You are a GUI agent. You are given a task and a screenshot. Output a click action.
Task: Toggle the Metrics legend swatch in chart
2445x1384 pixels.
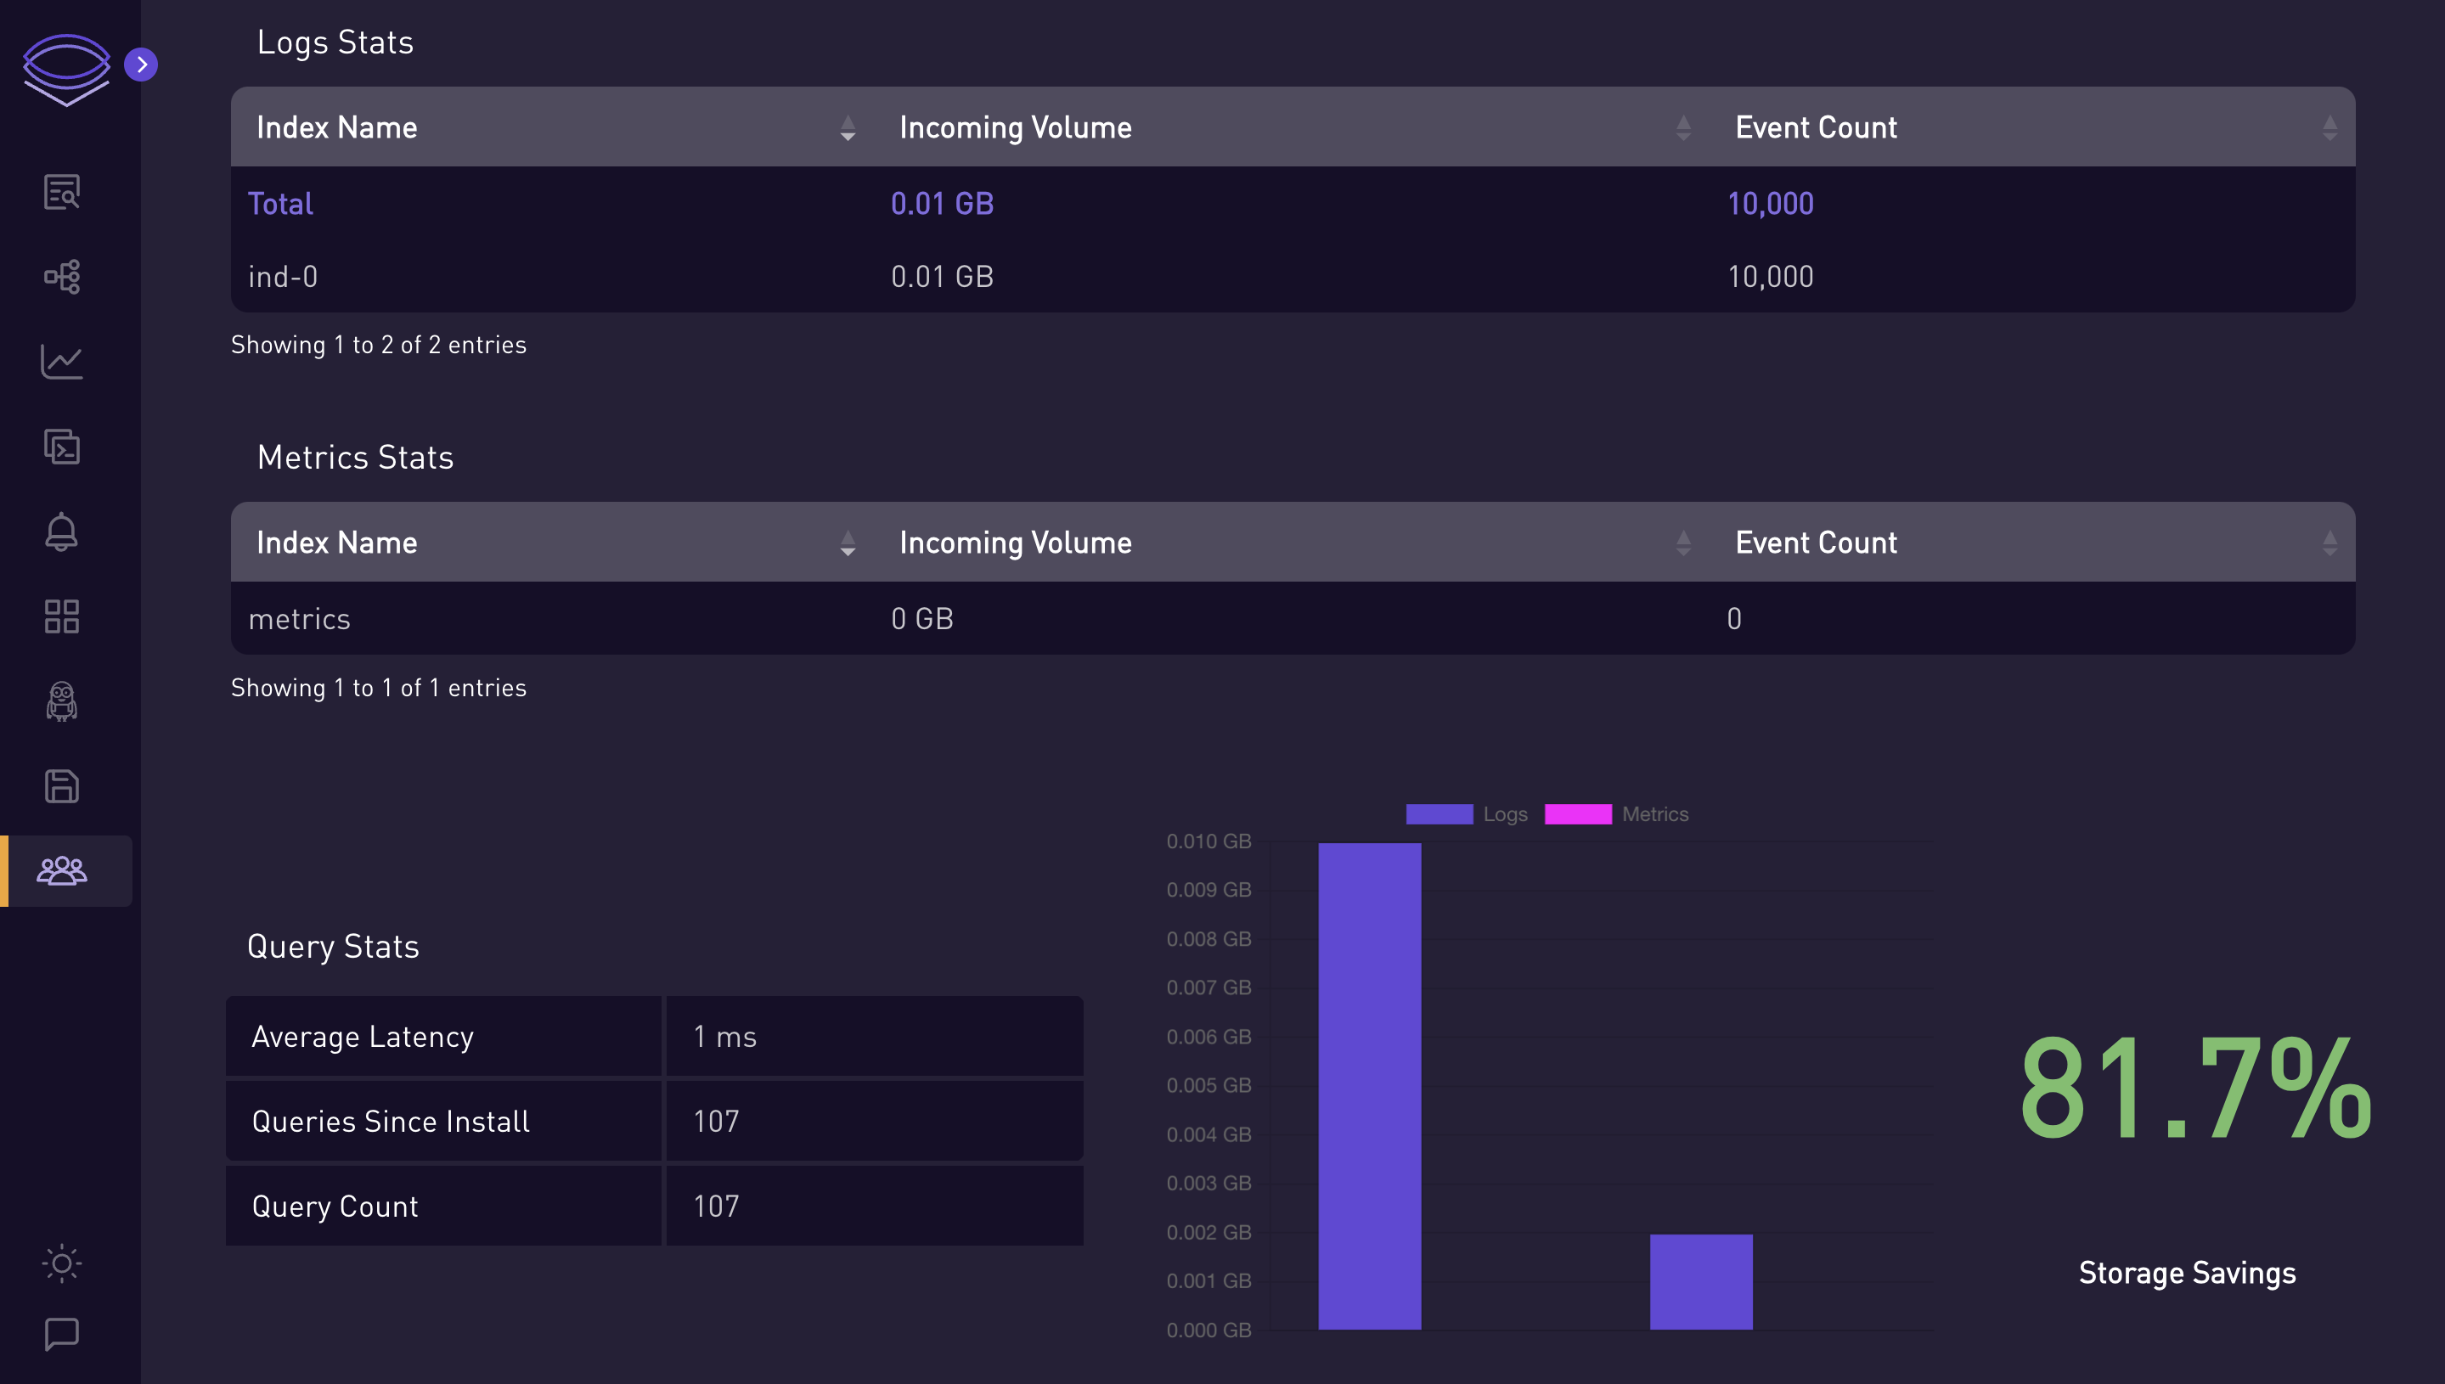pyautogui.click(x=1578, y=814)
